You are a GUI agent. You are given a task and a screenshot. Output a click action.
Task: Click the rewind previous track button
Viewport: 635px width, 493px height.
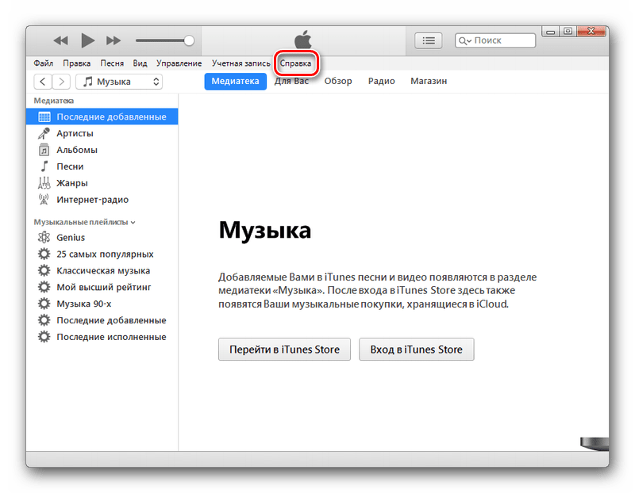tap(61, 40)
